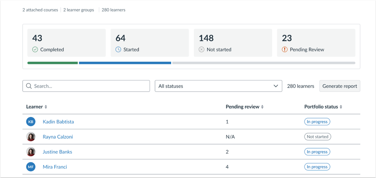Click the blue started progress bar segment
Viewport: 376px width, 178px height.
pos(125,63)
